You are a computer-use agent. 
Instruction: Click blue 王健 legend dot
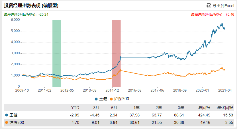pos(96,99)
